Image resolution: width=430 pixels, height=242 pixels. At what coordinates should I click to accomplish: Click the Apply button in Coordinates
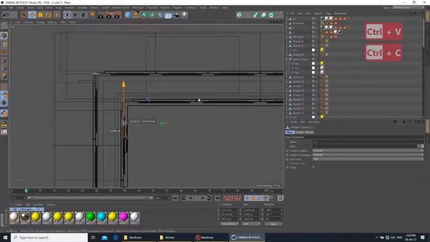click(273, 224)
